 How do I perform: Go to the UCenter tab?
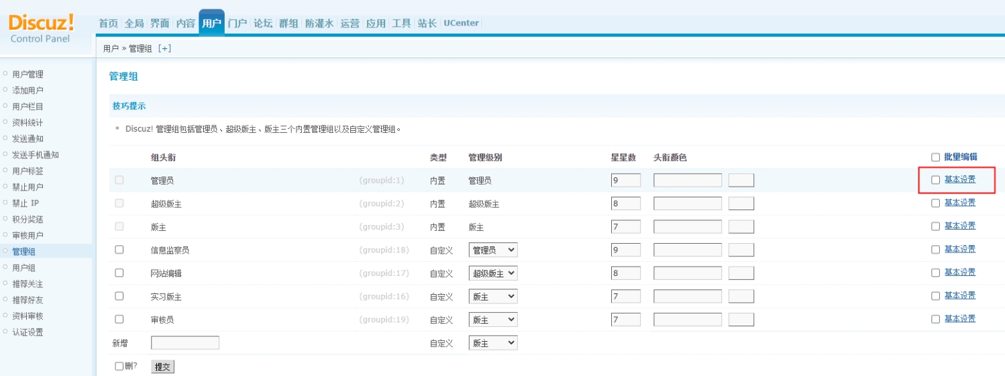click(x=461, y=23)
